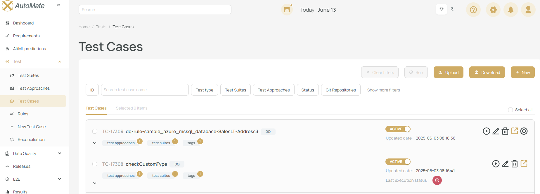Open Rules sidebar item

tap(23, 114)
